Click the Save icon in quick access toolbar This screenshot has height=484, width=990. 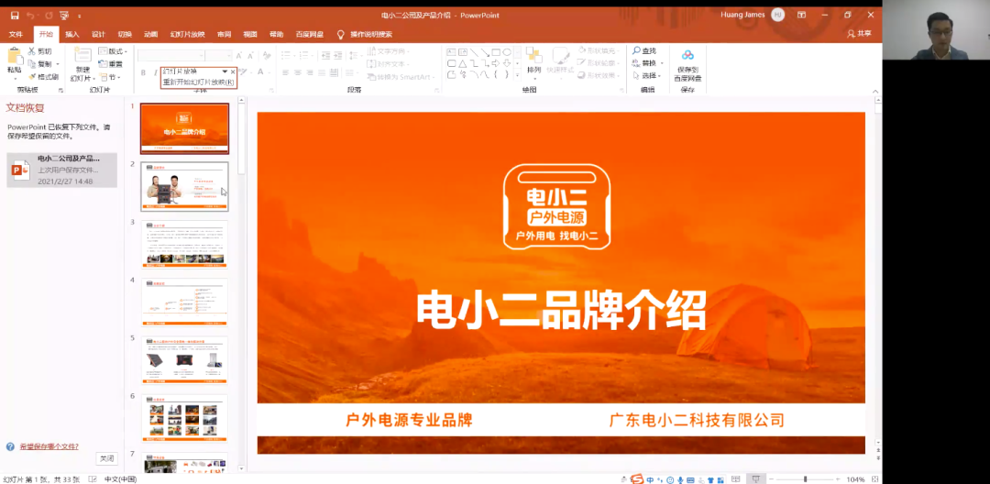coord(15,16)
